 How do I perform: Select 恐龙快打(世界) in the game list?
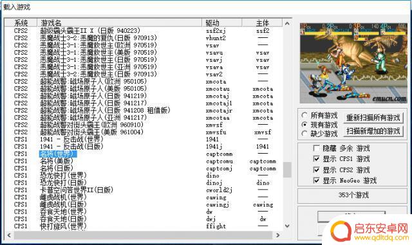point(63,176)
